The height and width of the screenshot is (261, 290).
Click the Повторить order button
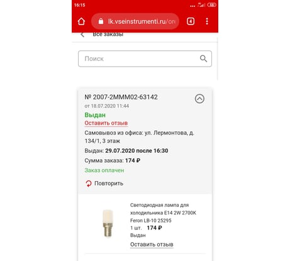coord(104,184)
